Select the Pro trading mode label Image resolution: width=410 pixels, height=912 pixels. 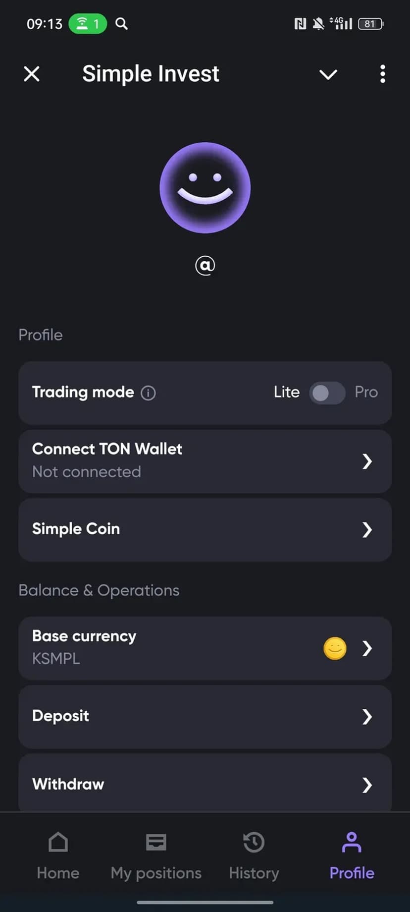(366, 392)
